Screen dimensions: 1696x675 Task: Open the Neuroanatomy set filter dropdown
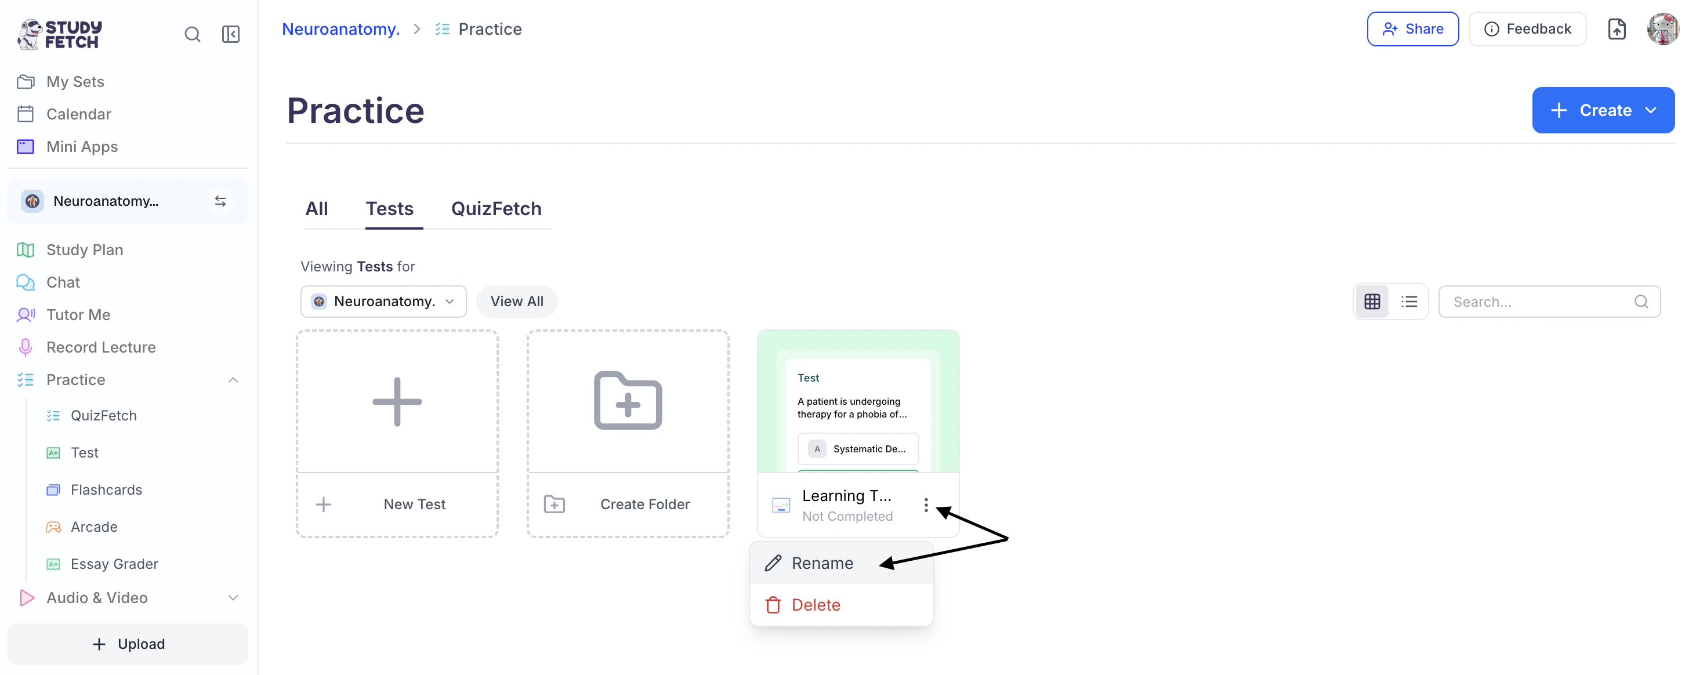(x=383, y=302)
